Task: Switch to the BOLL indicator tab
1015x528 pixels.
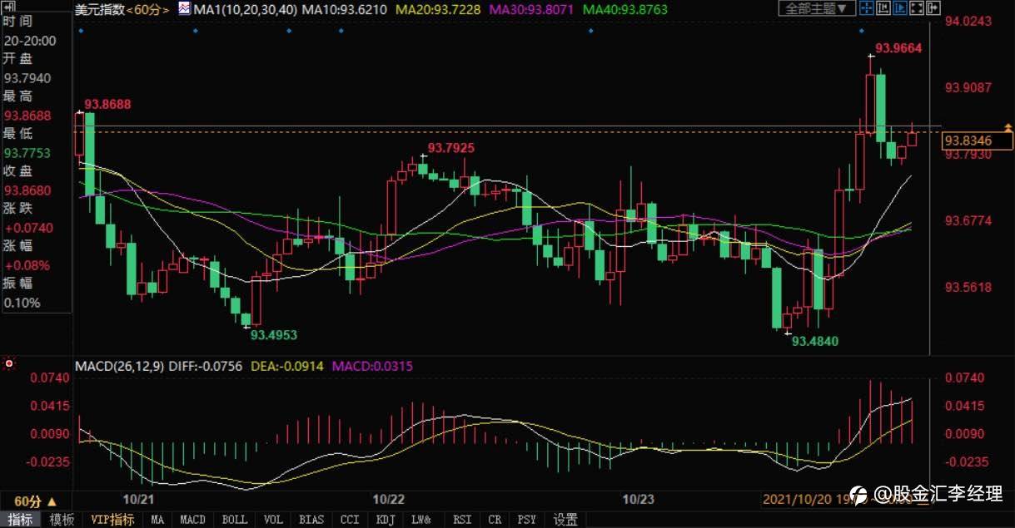Action: (234, 520)
